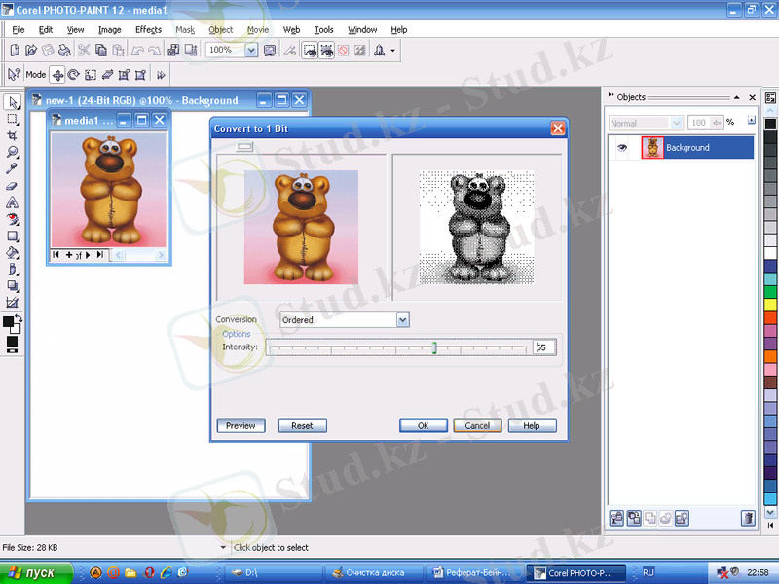Image resolution: width=779 pixels, height=584 pixels.
Task: Click the Eyedropper tool
Action: pos(13,168)
